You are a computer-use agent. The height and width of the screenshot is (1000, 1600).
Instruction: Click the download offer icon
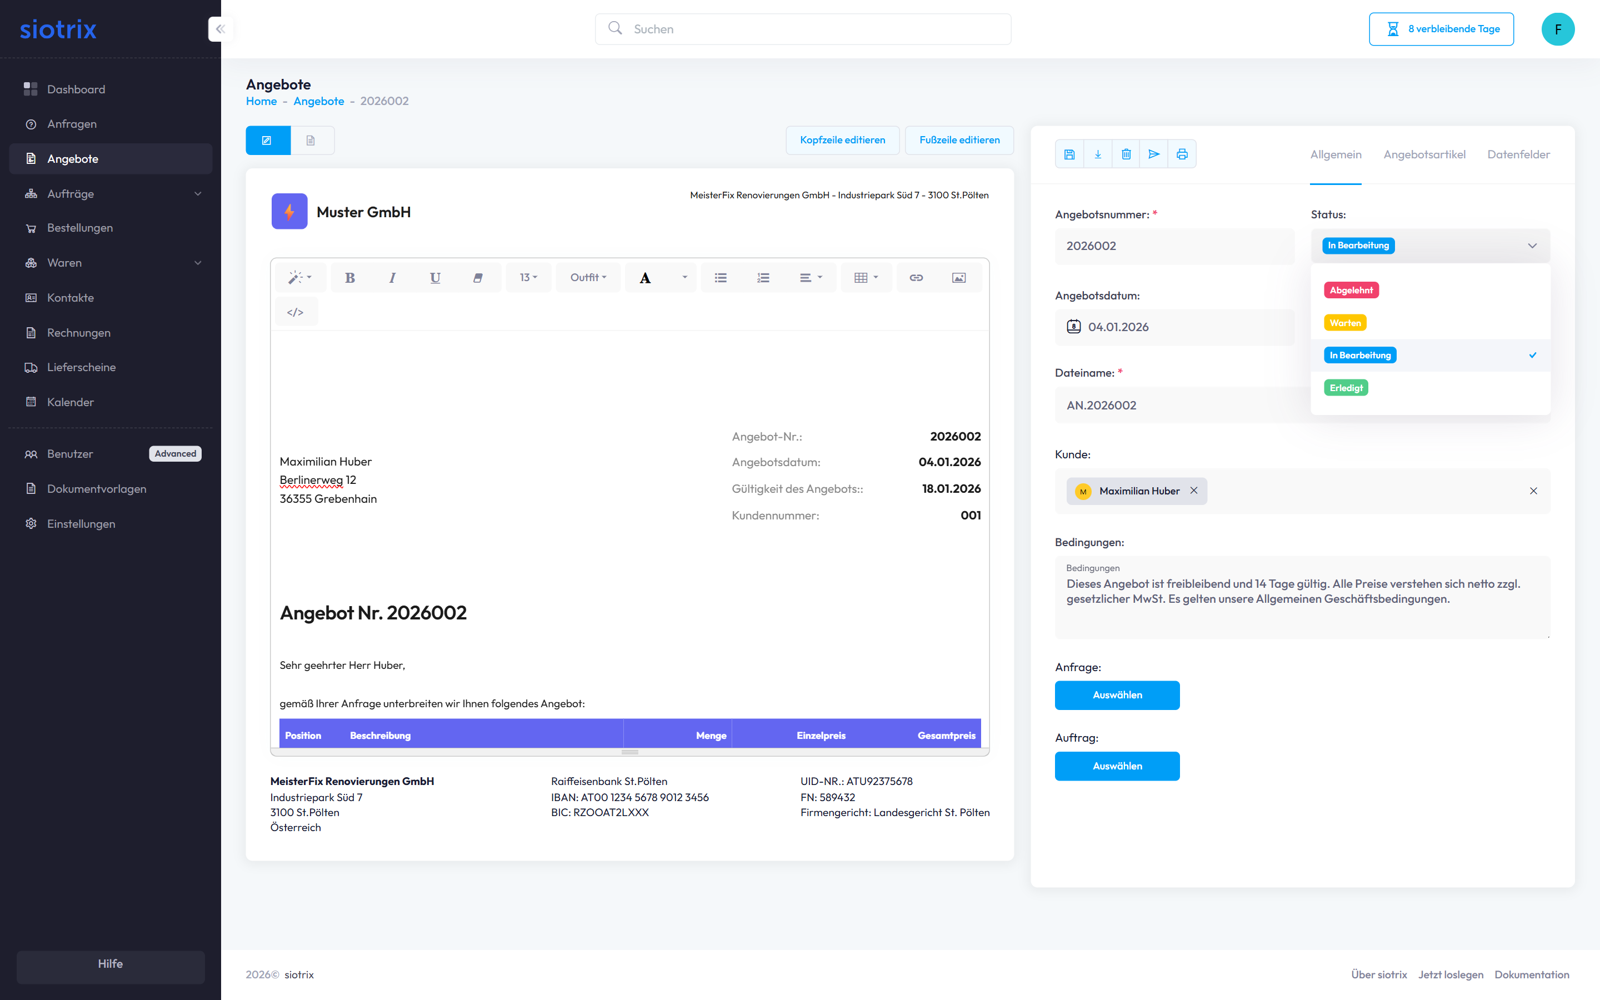[x=1098, y=154]
